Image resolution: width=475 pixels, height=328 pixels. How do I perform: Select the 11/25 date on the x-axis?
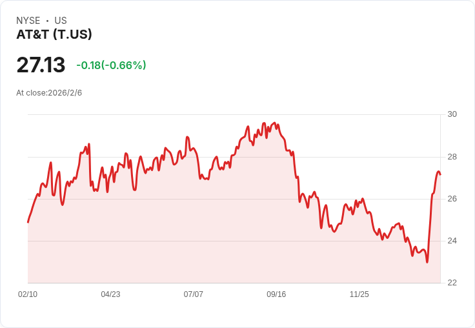[359, 294]
